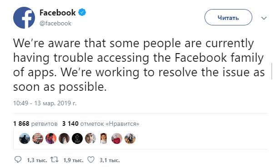Retweet using the arrows icon
Screen dimensions: 280x168
coord(54,160)
